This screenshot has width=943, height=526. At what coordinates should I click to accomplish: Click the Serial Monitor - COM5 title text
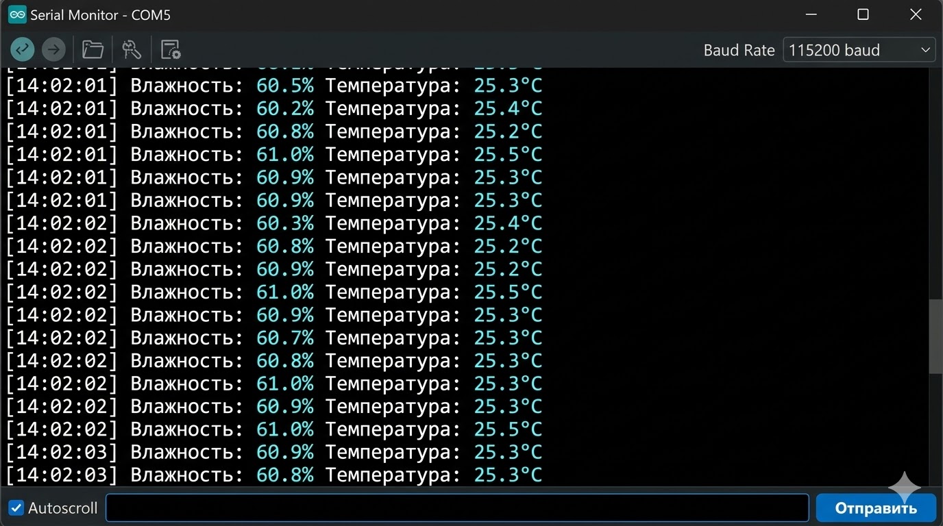point(100,14)
